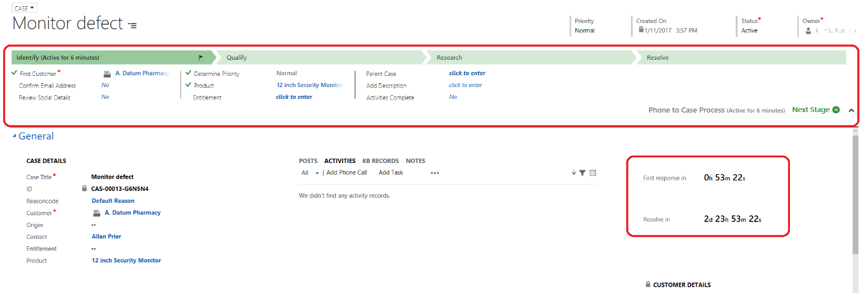Toggle Confirm Email Address No value
The width and height of the screenshot is (861, 293).
coord(105,85)
